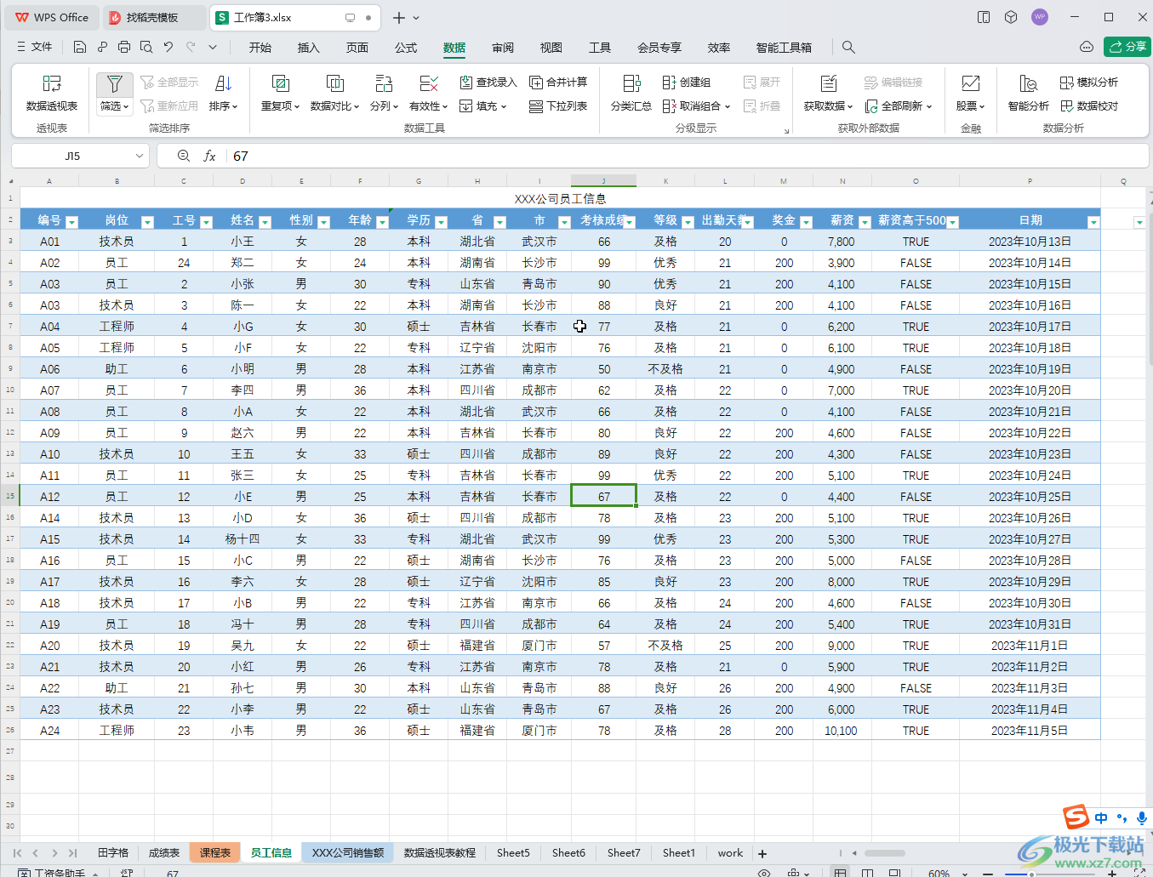Click the 分列 text-to-columns icon

click(x=384, y=83)
